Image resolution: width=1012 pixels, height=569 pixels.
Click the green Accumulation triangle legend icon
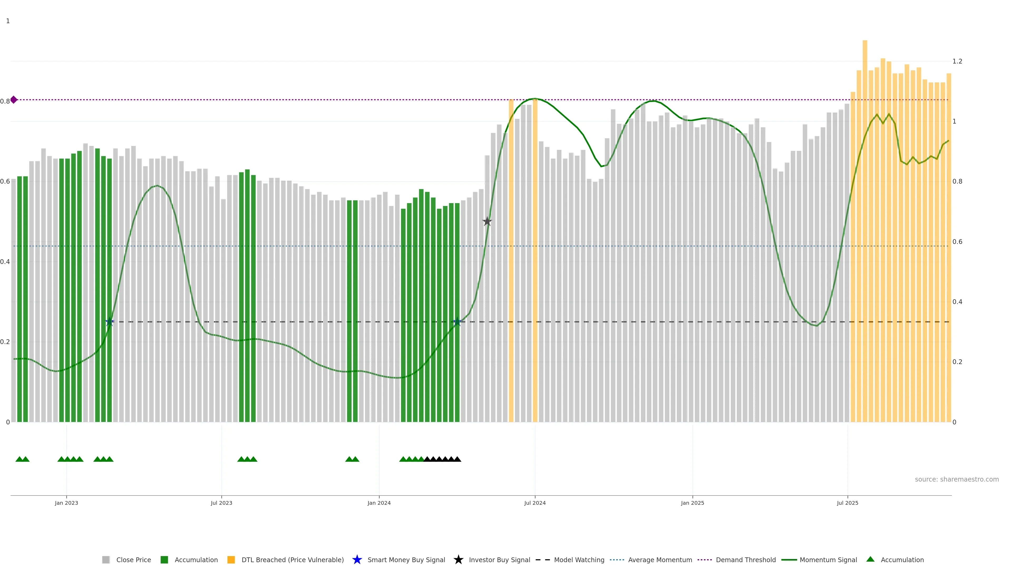coord(870,559)
